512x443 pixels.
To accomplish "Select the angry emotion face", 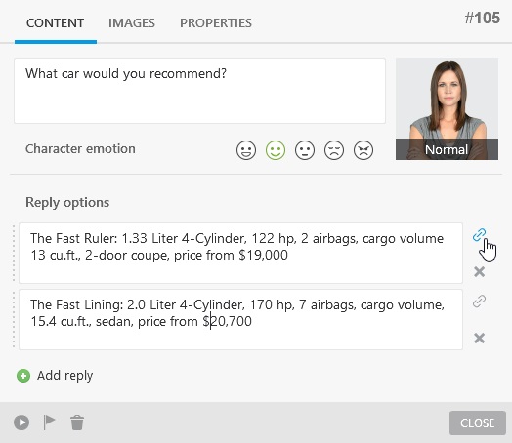I will click(363, 150).
